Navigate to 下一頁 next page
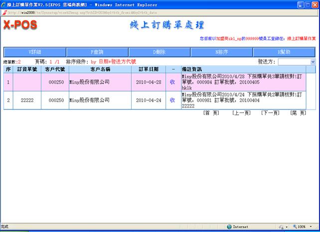This screenshot has width=320, height=232. coord(270,113)
